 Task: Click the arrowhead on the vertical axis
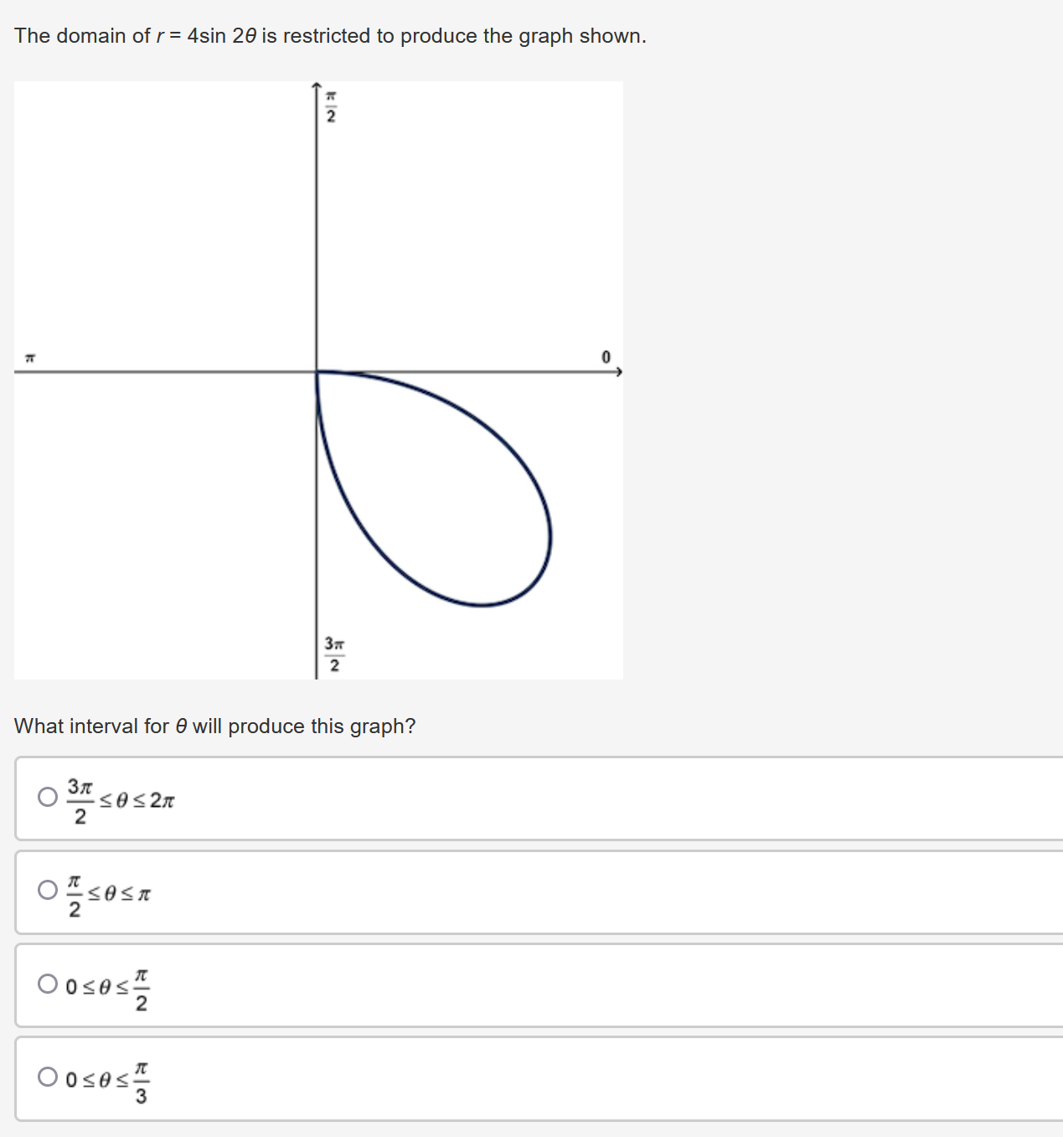coord(317,84)
